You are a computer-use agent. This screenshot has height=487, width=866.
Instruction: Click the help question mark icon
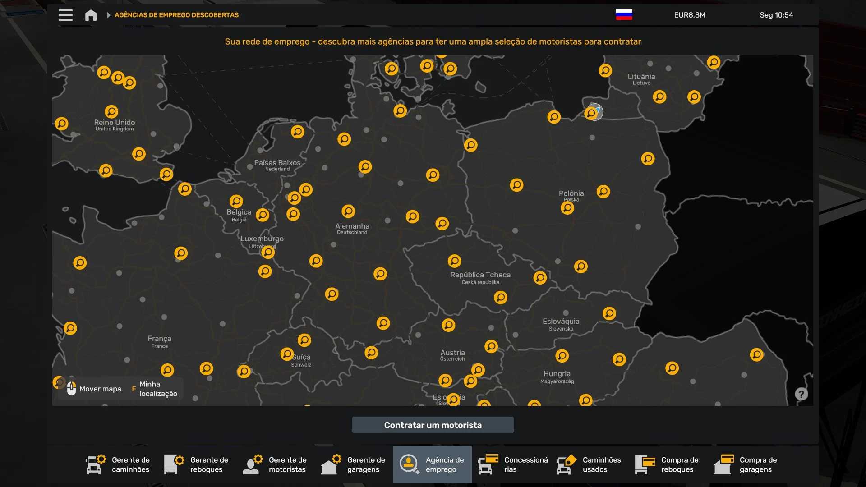coord(801,394)
